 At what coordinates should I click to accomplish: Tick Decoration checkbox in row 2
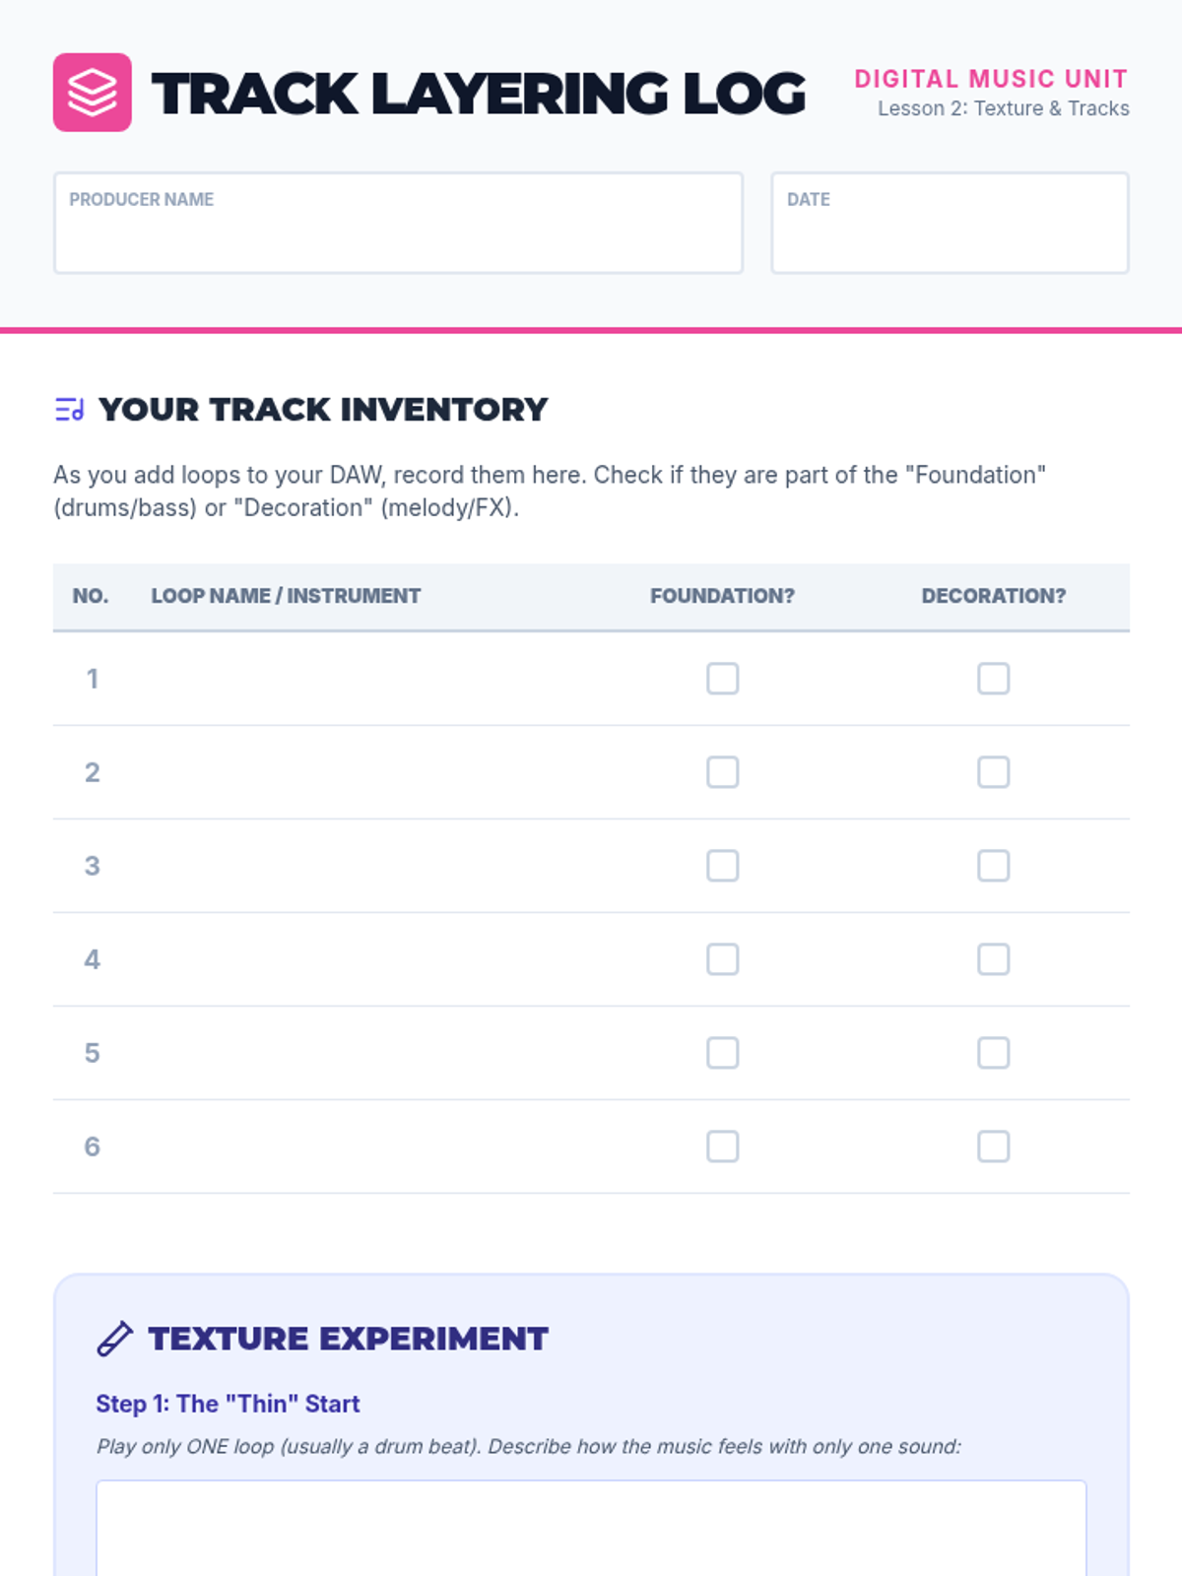[993, 772]
